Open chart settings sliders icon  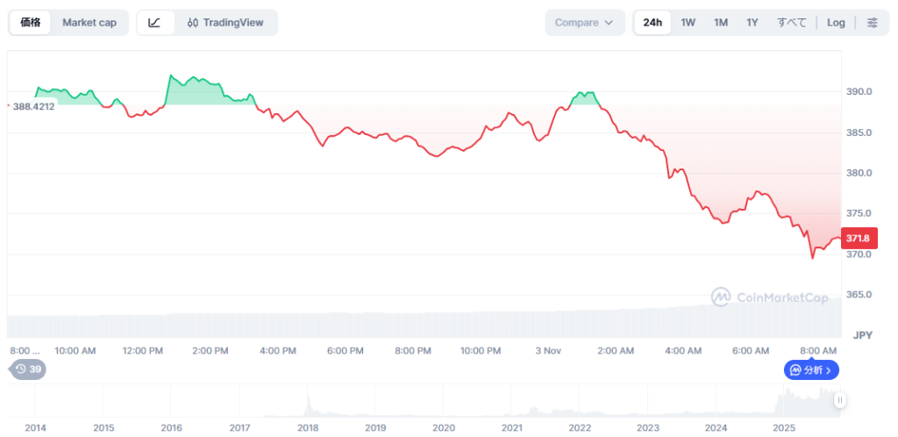872,23
